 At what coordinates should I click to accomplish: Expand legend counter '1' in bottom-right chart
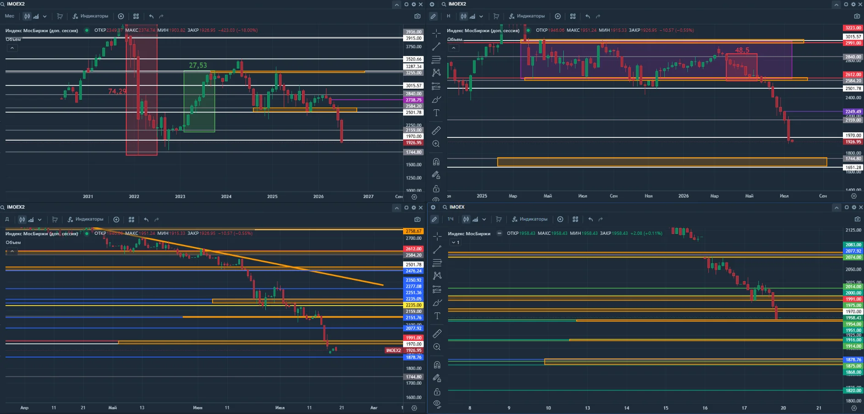pyautogui.click(x=455, y=242)
